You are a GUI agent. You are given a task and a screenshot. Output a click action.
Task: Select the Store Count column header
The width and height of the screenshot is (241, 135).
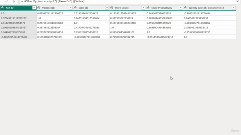click(x=122, y=8)
